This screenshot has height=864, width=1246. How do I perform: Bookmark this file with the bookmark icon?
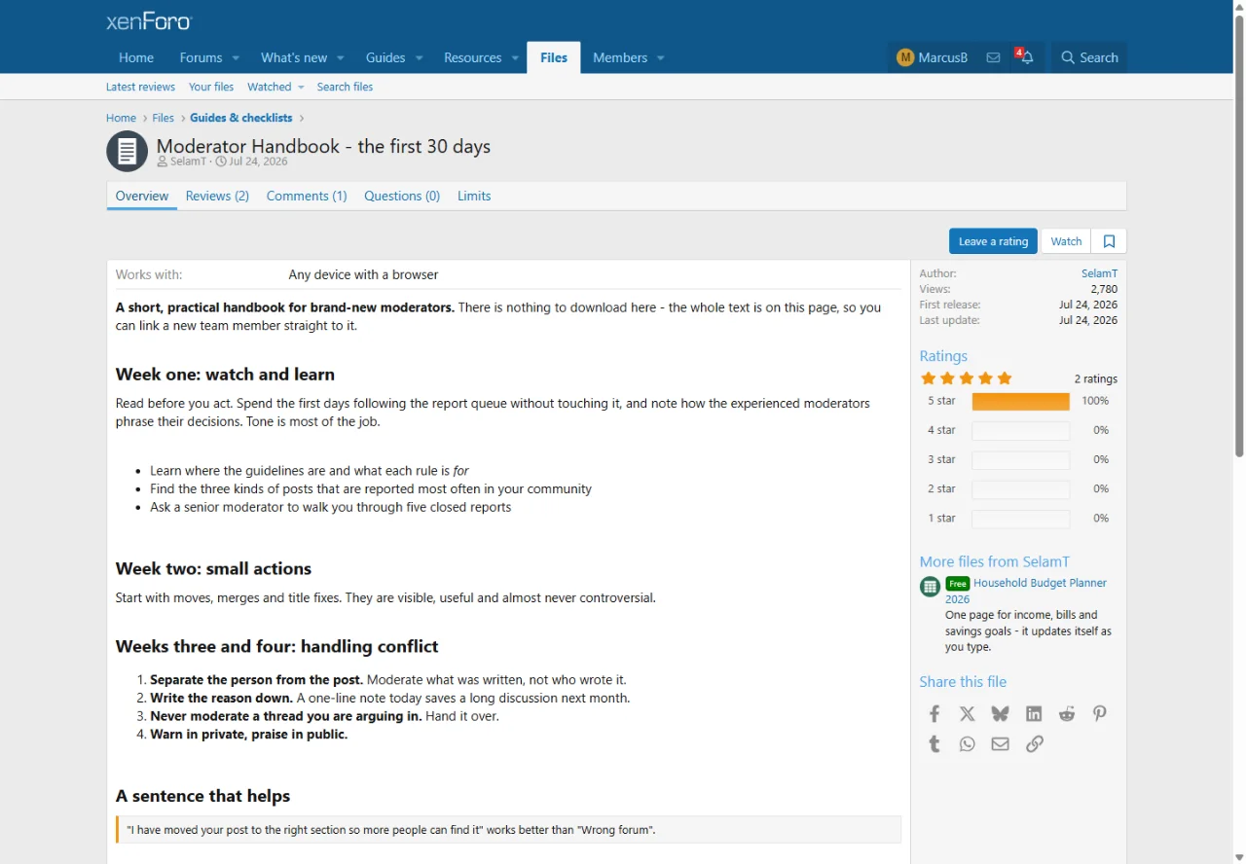click(1109, 241)
